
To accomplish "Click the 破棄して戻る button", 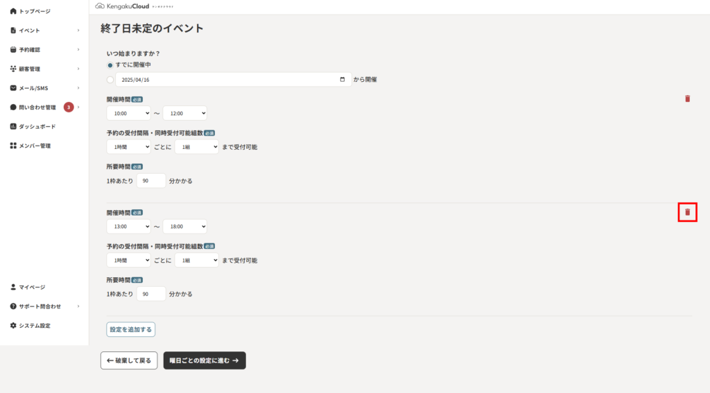I will (129, 360).
